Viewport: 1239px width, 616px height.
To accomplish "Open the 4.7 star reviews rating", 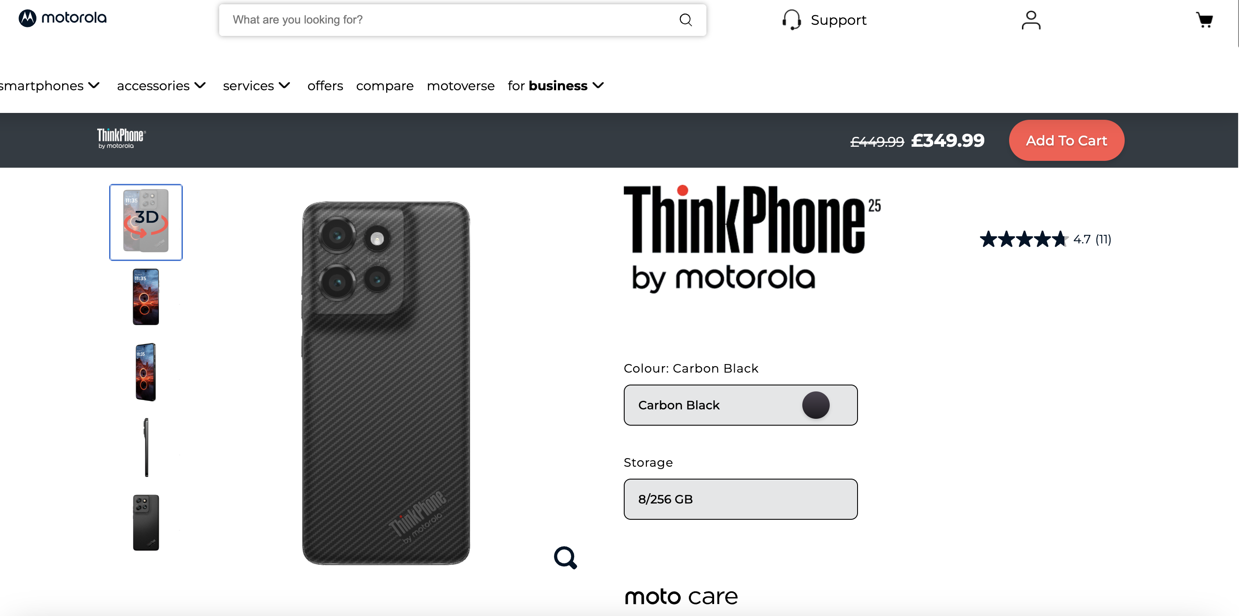I will (1045, 239).
